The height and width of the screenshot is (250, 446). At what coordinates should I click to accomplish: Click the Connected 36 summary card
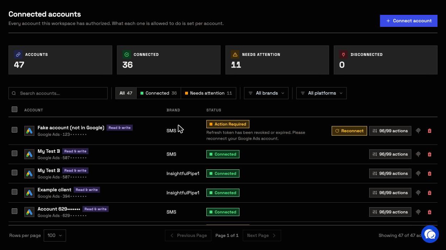169,60
